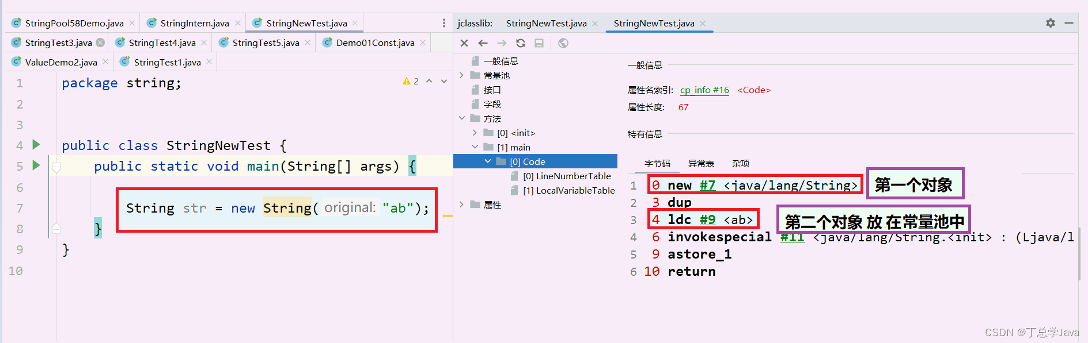Select the 字段 tree node
1088x343 pixels.
[x=492, y=104]
